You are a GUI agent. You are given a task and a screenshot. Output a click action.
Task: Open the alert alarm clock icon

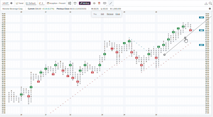click(75, 3)
